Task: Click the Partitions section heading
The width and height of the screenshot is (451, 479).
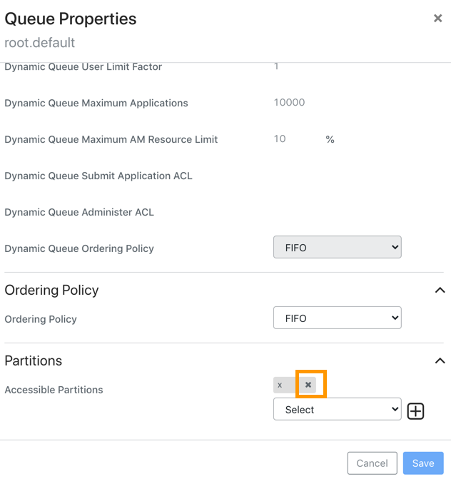Action: point(34,360)
